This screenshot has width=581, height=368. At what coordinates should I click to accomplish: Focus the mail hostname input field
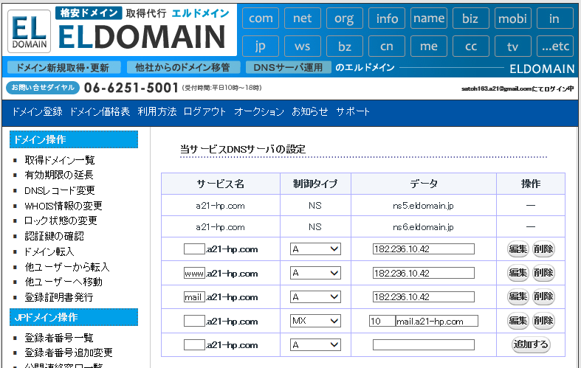194,297
